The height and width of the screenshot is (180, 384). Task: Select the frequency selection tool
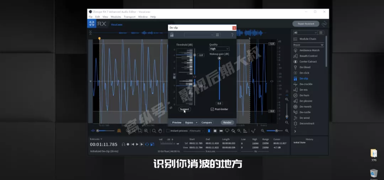pyautogui.click(x=221, y=131)
